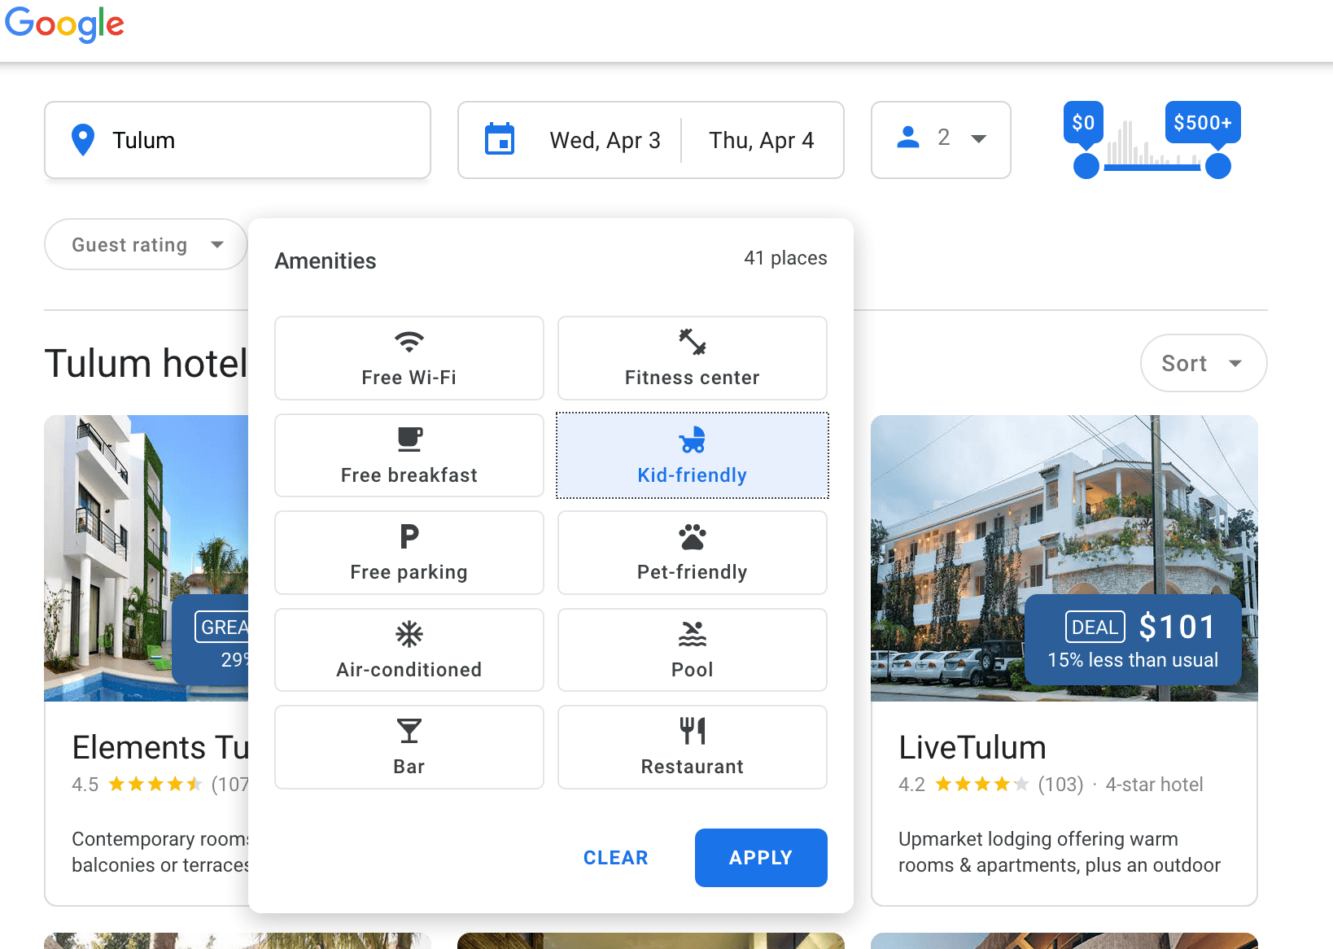Click the CLEAR button in Amenities
This screenshot has width=1333, height=949.
(x=616, y=858)
